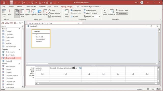Switch query type to Append

(28, 12)
